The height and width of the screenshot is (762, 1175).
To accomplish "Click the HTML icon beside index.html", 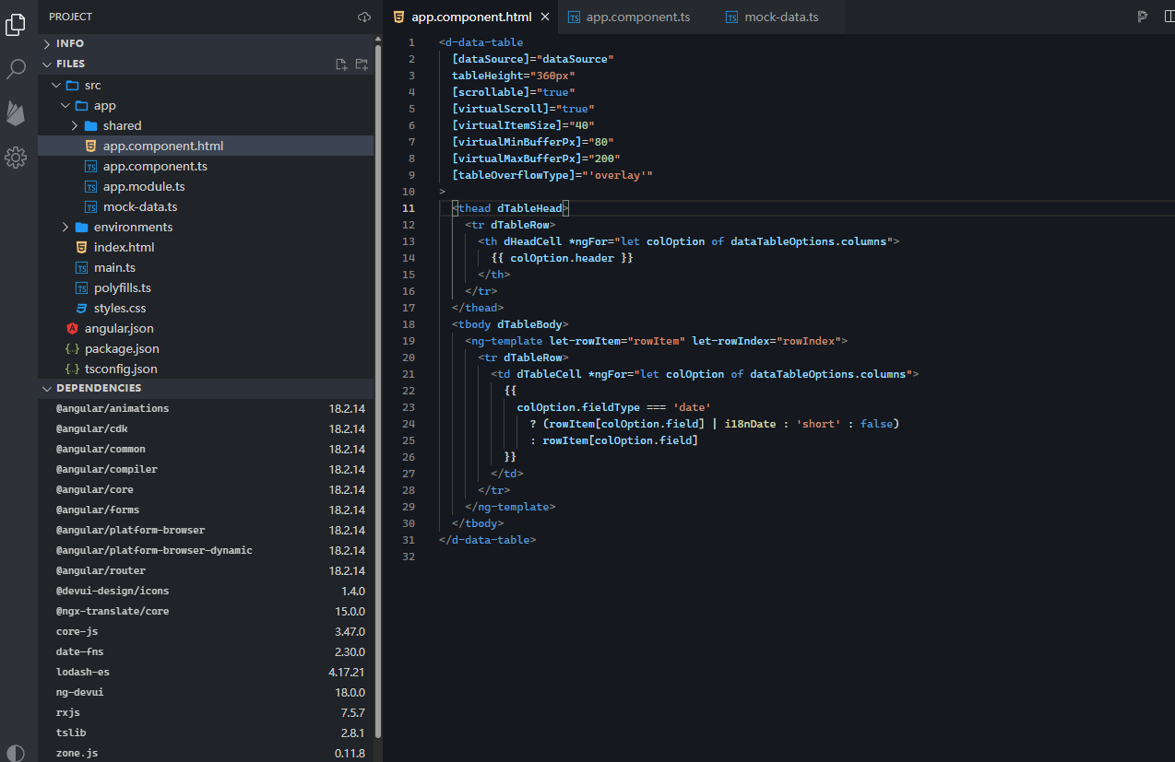I will [x=81, y=247].
